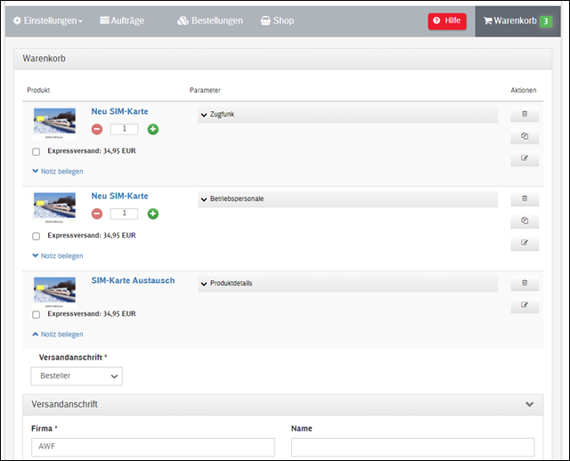Edit the Betriebspersonale item with pencil icon
This screenshot has width=570, height=461.
(525, 243)
